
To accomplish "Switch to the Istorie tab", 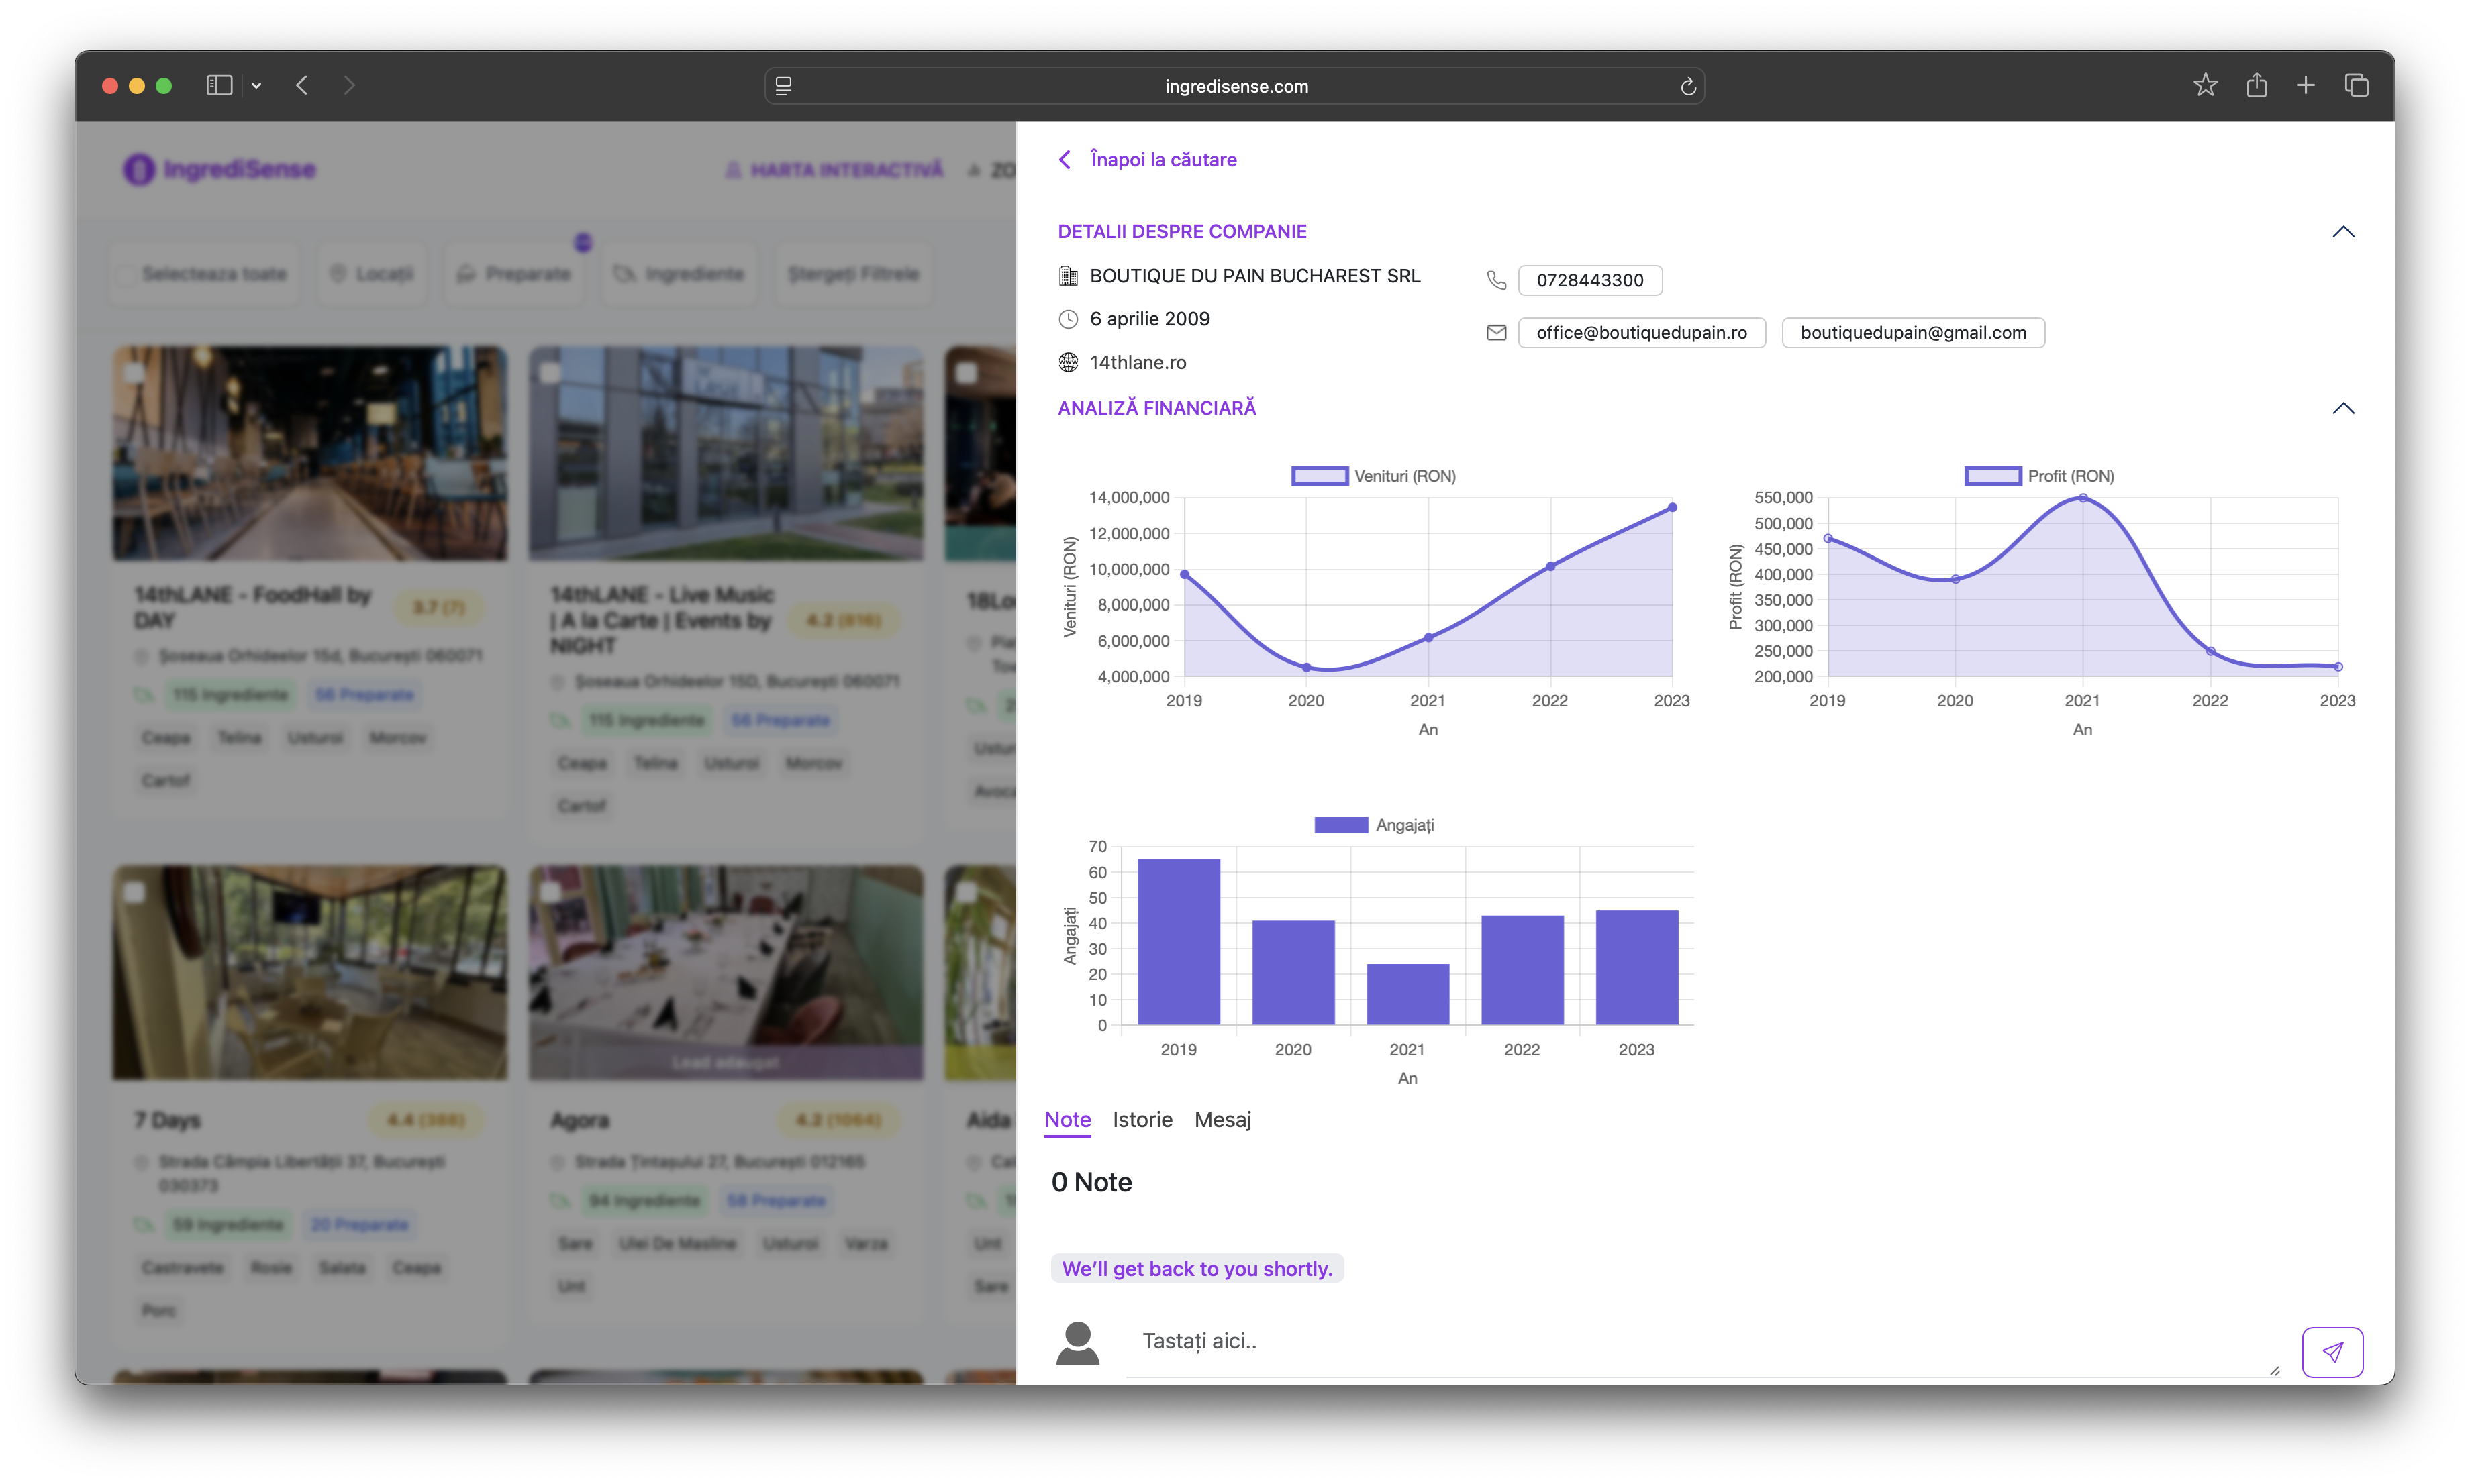I will pos(1142,1120).
